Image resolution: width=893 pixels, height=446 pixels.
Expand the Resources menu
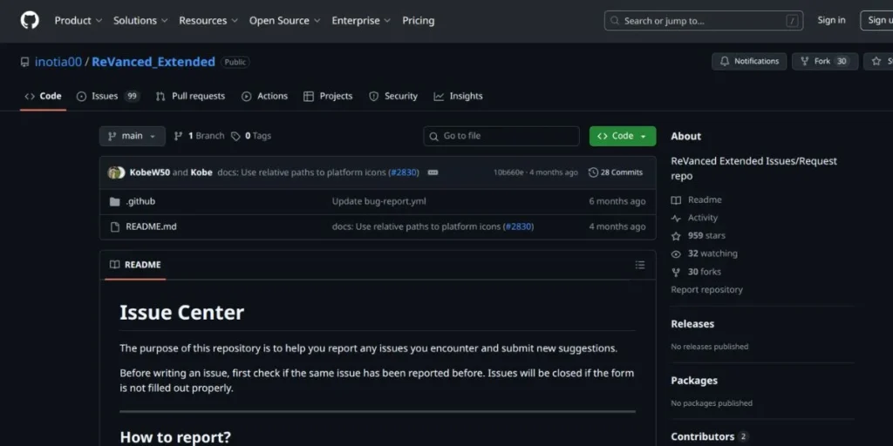(208, 21)
